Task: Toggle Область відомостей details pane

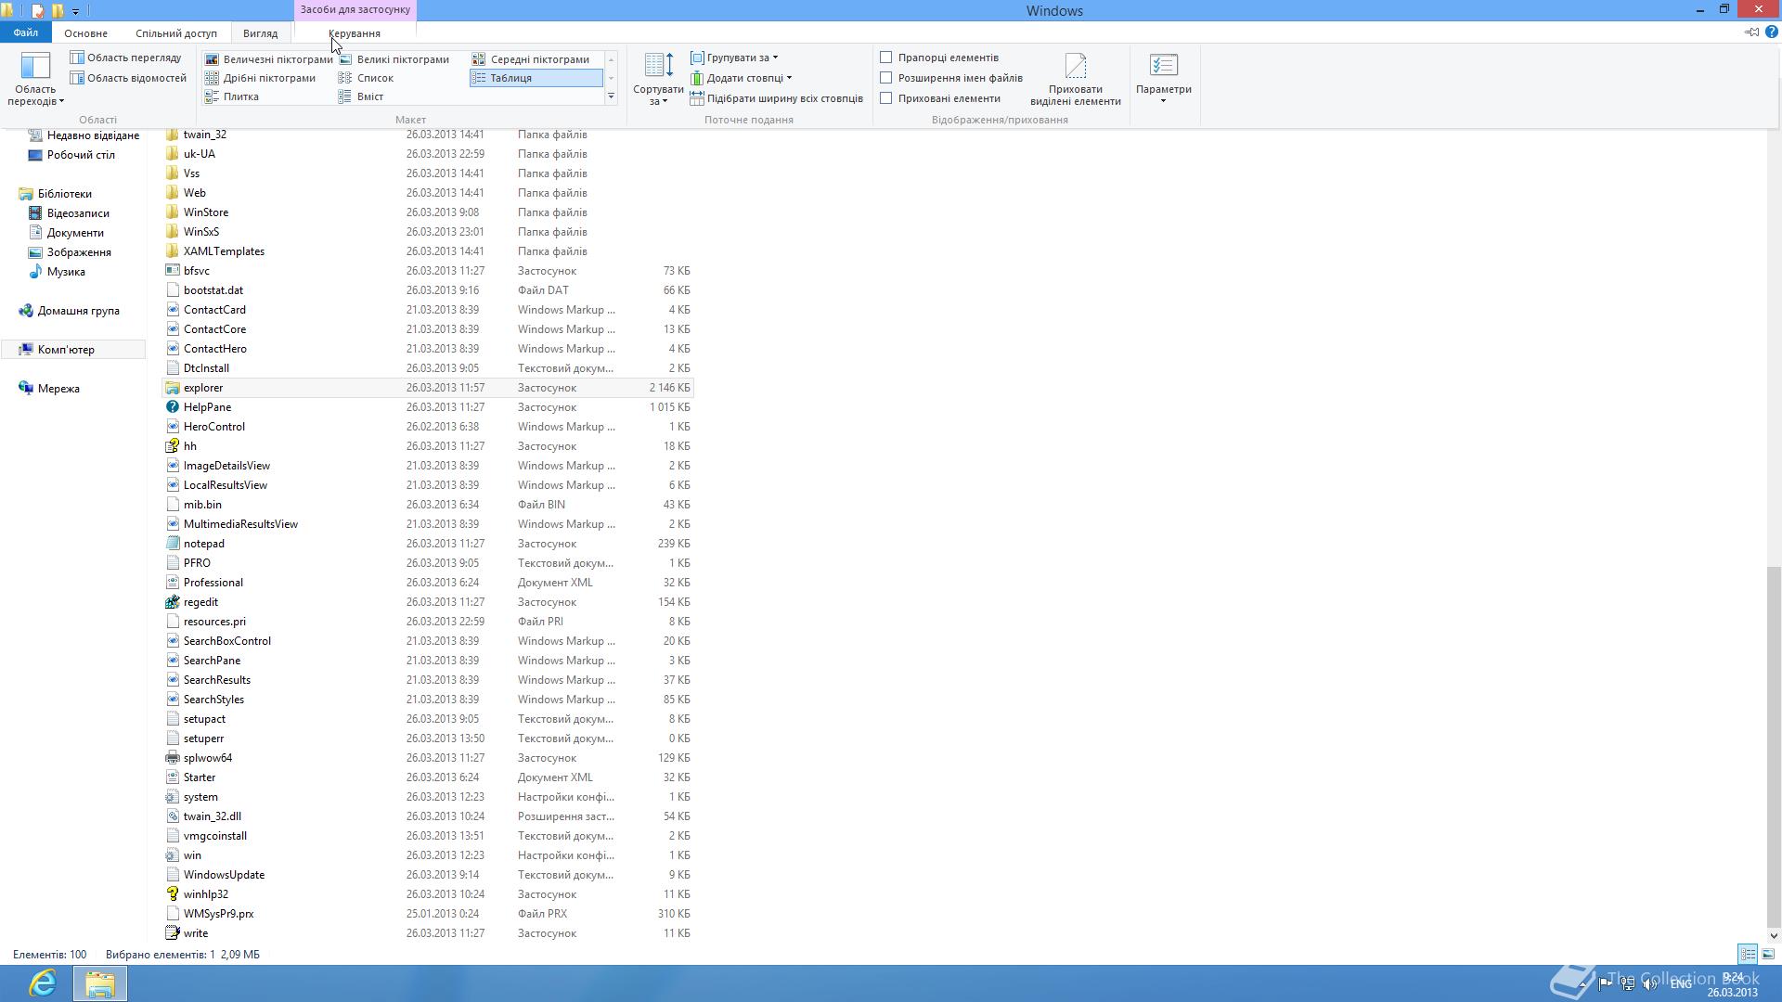Action: 129,78
